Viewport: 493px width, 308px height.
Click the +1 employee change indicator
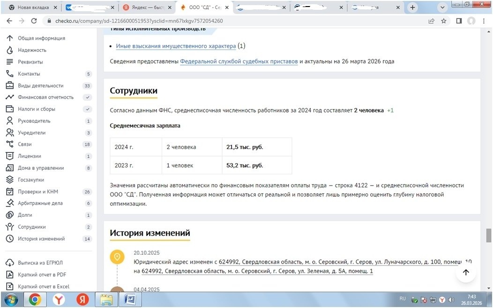(x=390, y=110)
